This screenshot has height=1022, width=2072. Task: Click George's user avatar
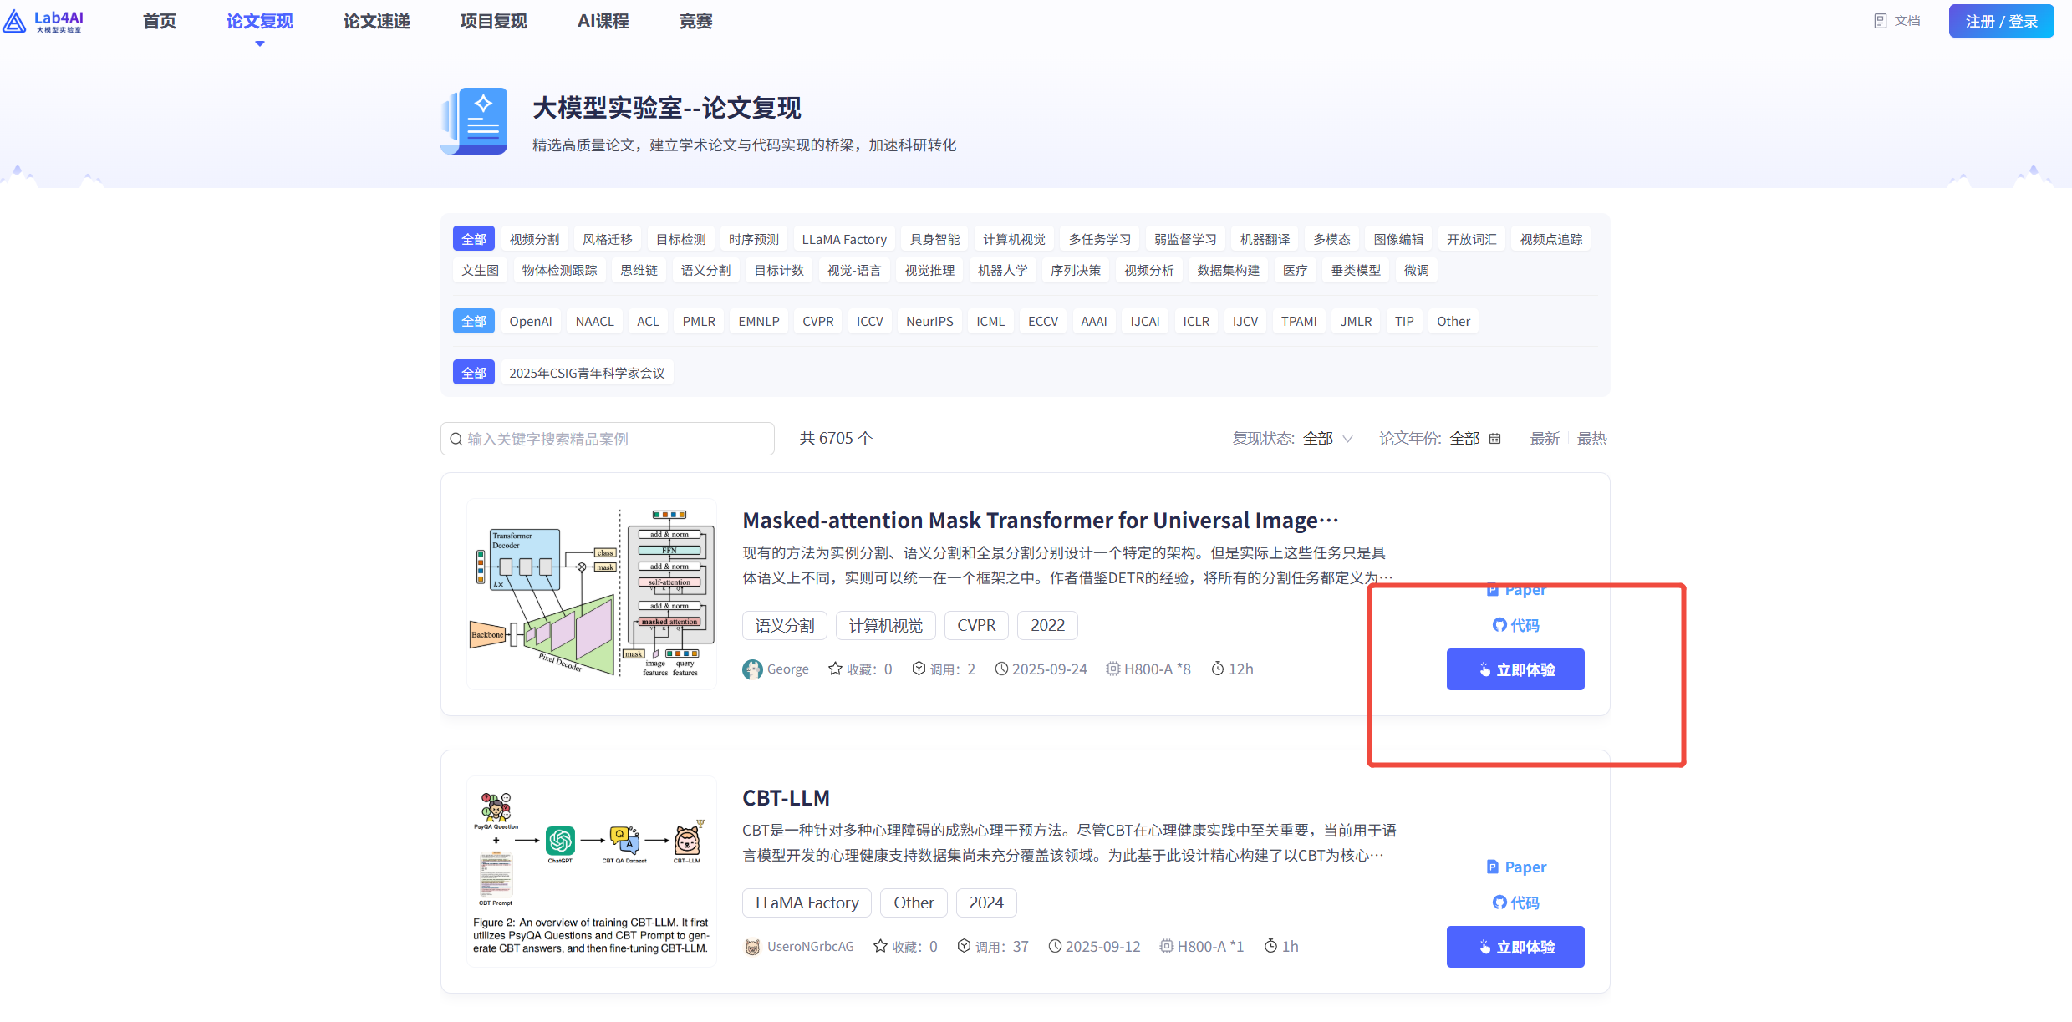[752, 669]
